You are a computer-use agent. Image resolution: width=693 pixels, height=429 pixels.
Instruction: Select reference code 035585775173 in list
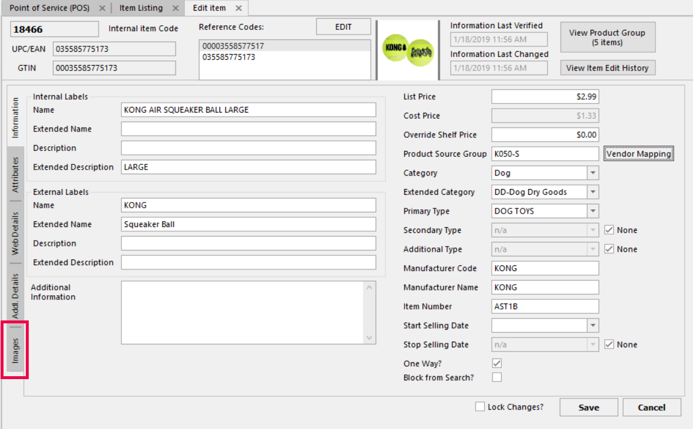tap(285, 57)
